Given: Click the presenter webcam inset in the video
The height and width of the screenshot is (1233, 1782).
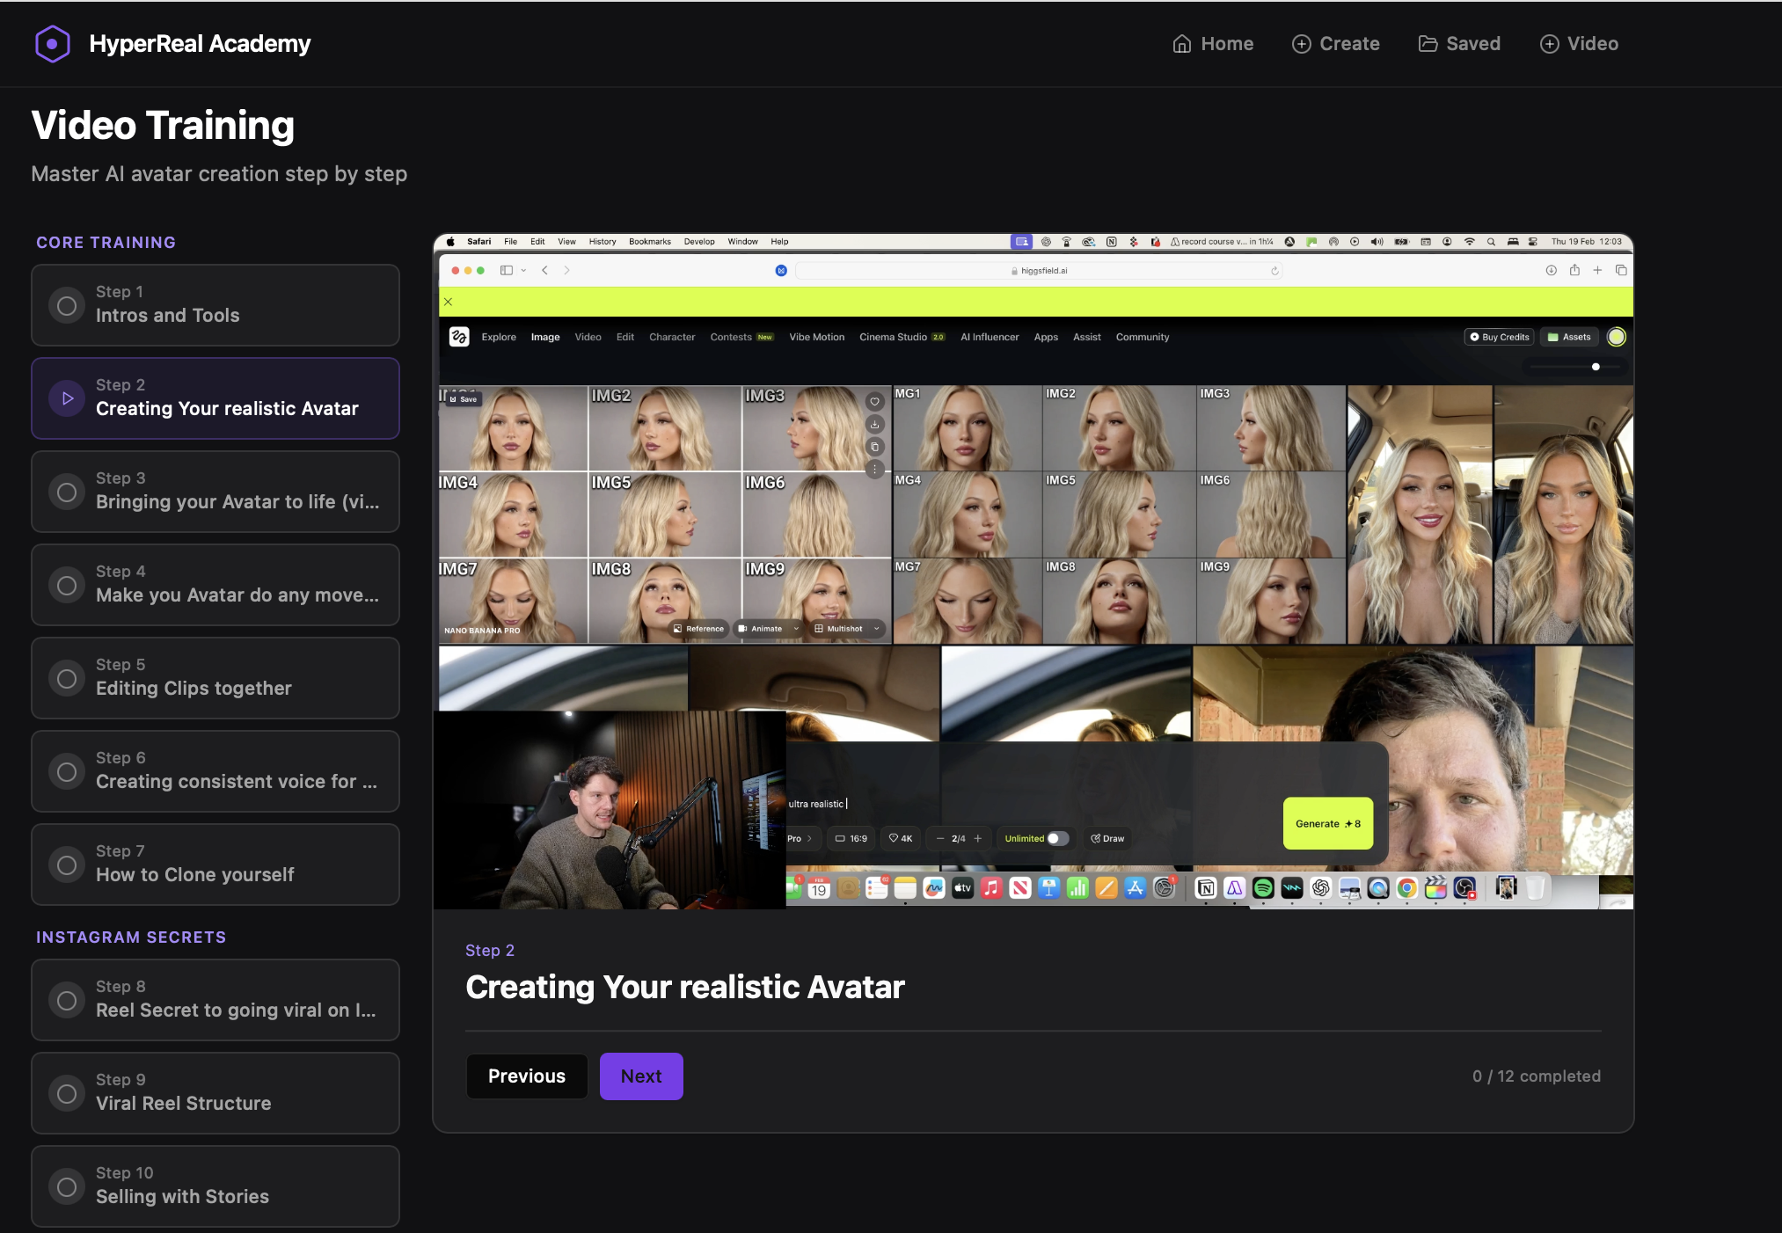Looking at the screenshot, I should click(610, 809).
